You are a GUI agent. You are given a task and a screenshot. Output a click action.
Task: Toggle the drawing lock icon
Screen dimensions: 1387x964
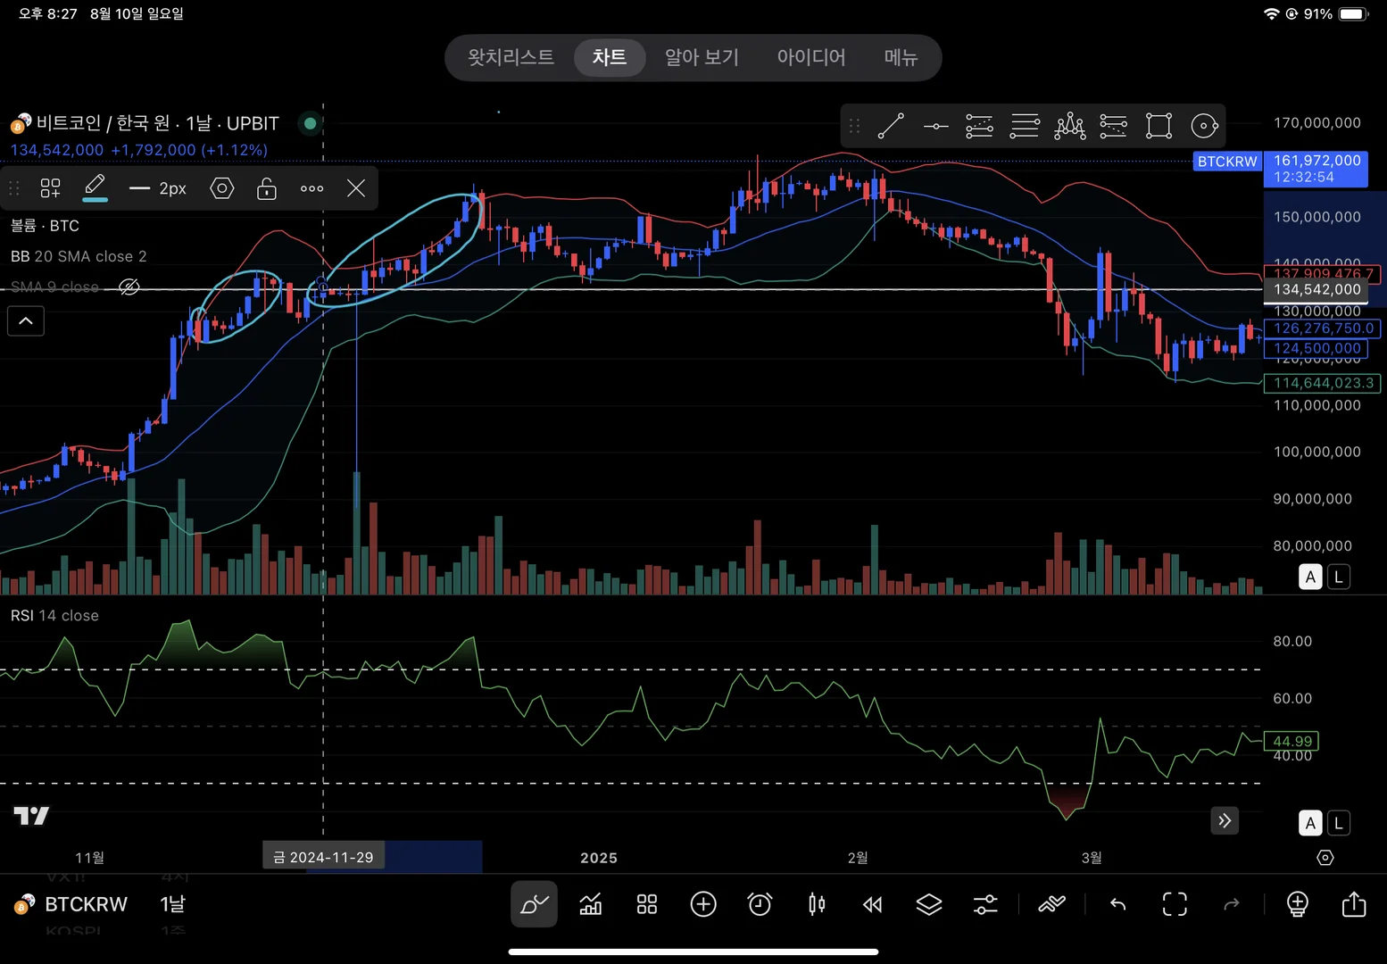pyautogui.click(x=266, y=188)
